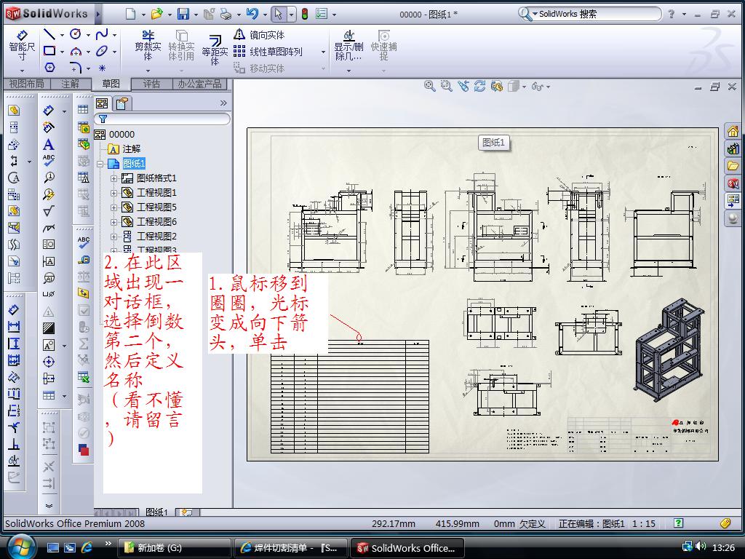
Task: Click the Center Mark tool
Action: pos(49,362)
